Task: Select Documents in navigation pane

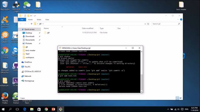Action: (x=30, y=40)
